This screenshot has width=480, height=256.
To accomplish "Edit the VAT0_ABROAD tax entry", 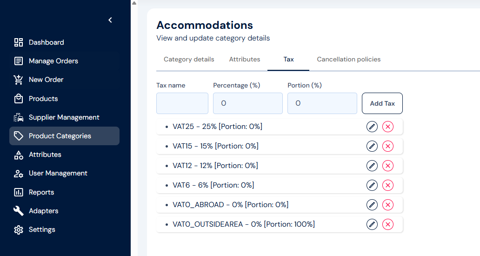I will pyautogui.click(x=372, y=205).
